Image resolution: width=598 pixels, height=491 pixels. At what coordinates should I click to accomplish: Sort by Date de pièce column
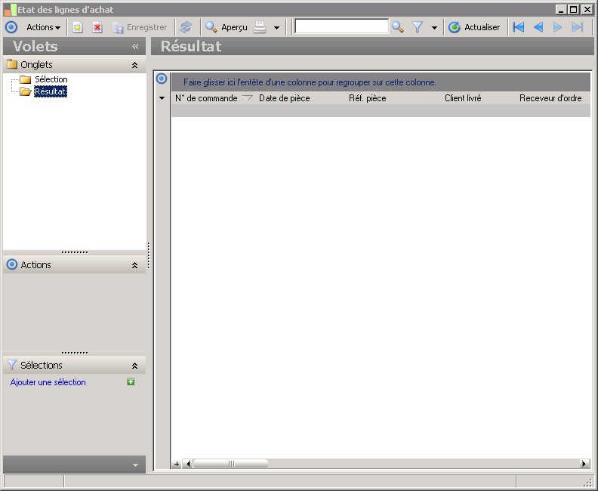(x=285, y=98)
